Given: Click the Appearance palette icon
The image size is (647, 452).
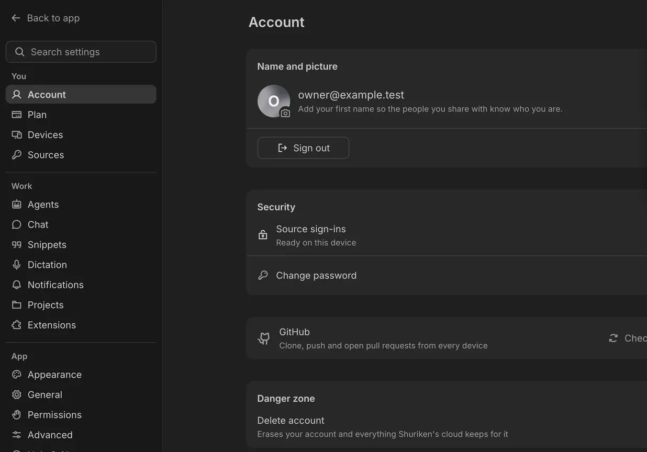Looking at the screenshot, I should coord(17,375).
